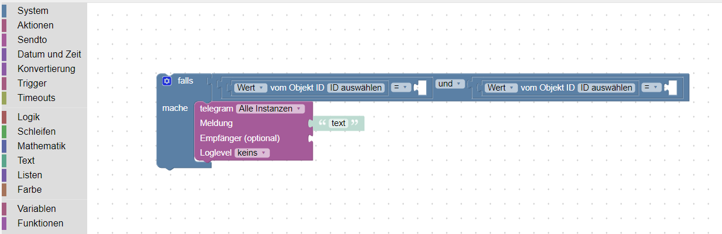The image size is (722, 234).
Task: Open the Loglevel keins dropdown
Action: (252, 153)
